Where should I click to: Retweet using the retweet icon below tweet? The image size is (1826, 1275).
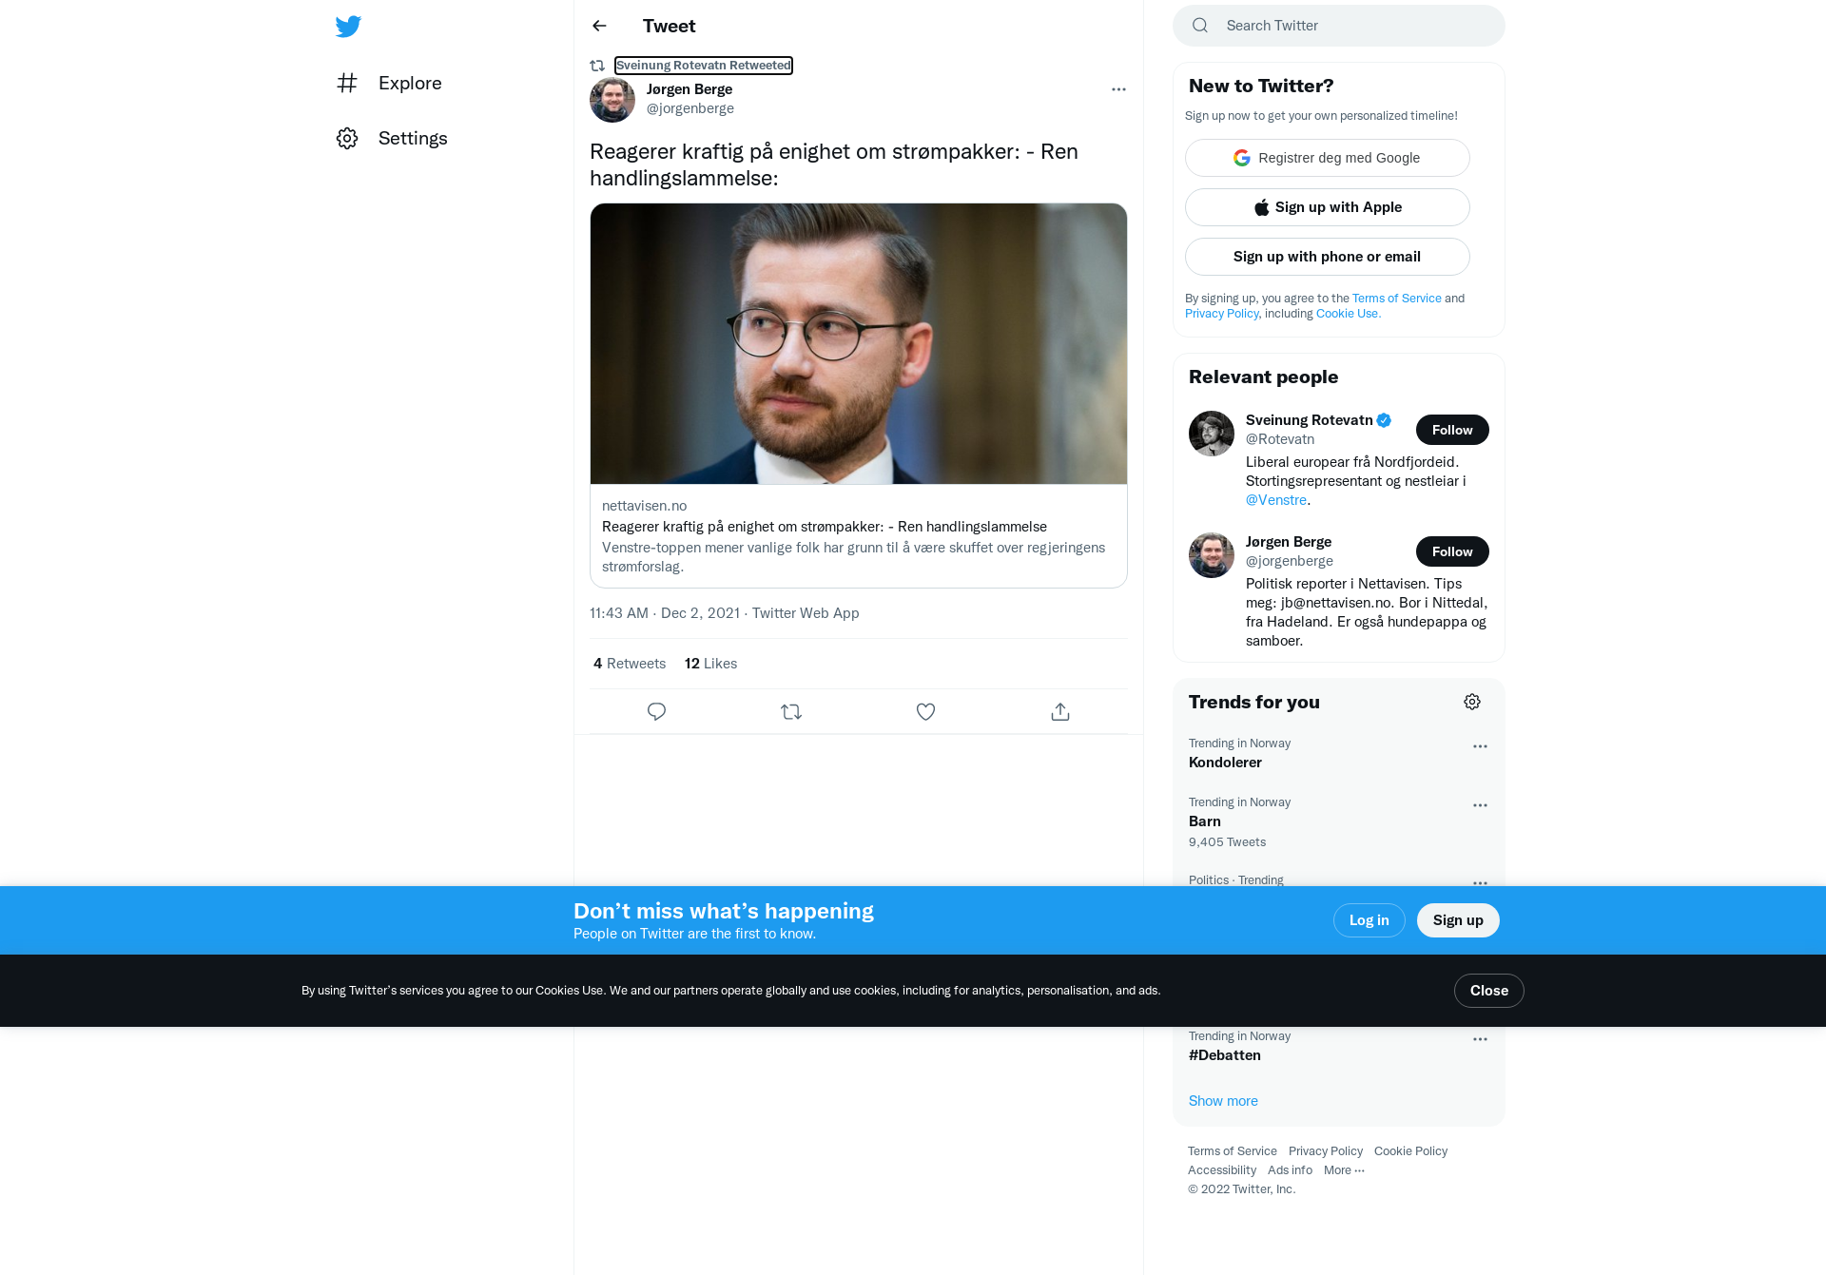pyautogui.click(x=791, y=711)
